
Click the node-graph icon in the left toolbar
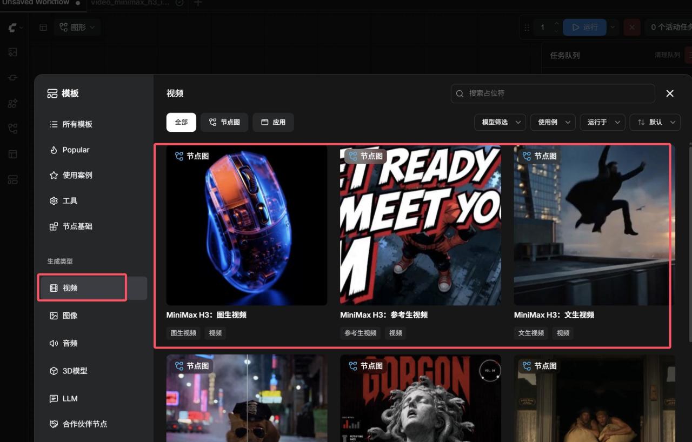[x=12, y=129]
